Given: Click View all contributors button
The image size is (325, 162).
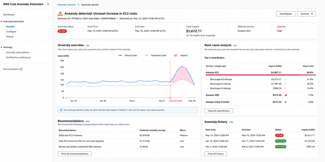Looking at the screenshot, I should coord(218,111).
